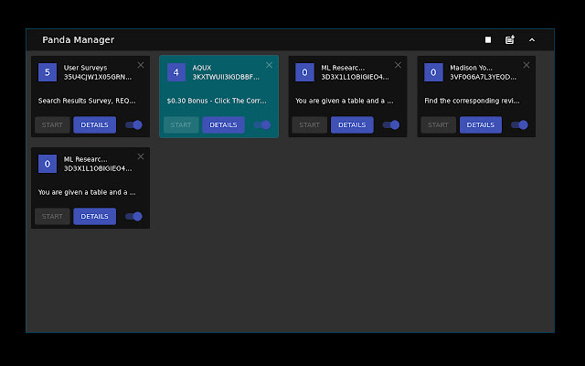Close the ML Research card under User Surveys

[141, 156]
